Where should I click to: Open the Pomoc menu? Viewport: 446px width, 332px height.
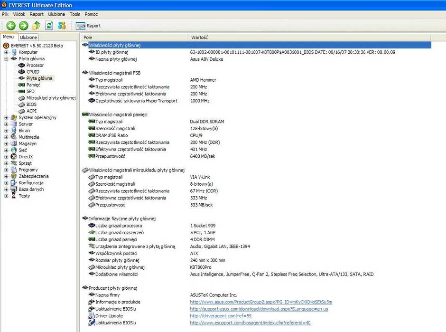click(x=91, y=14)
